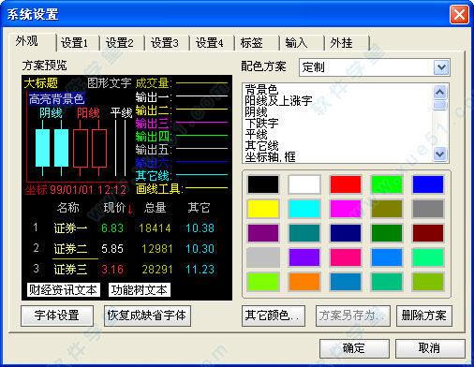The image size is (474, 367).
Task: Switch to the 设置1 tab
Action: pos(75,43)
